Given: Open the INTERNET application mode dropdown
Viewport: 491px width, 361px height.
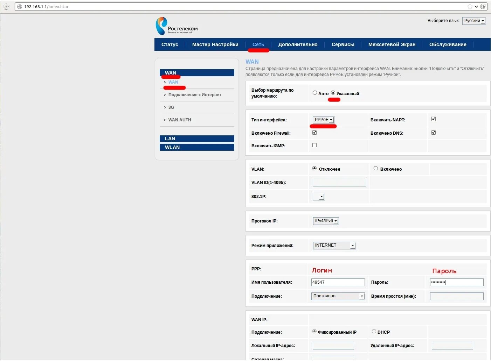Looking at the screenshot, I should [x=334, y=246].
